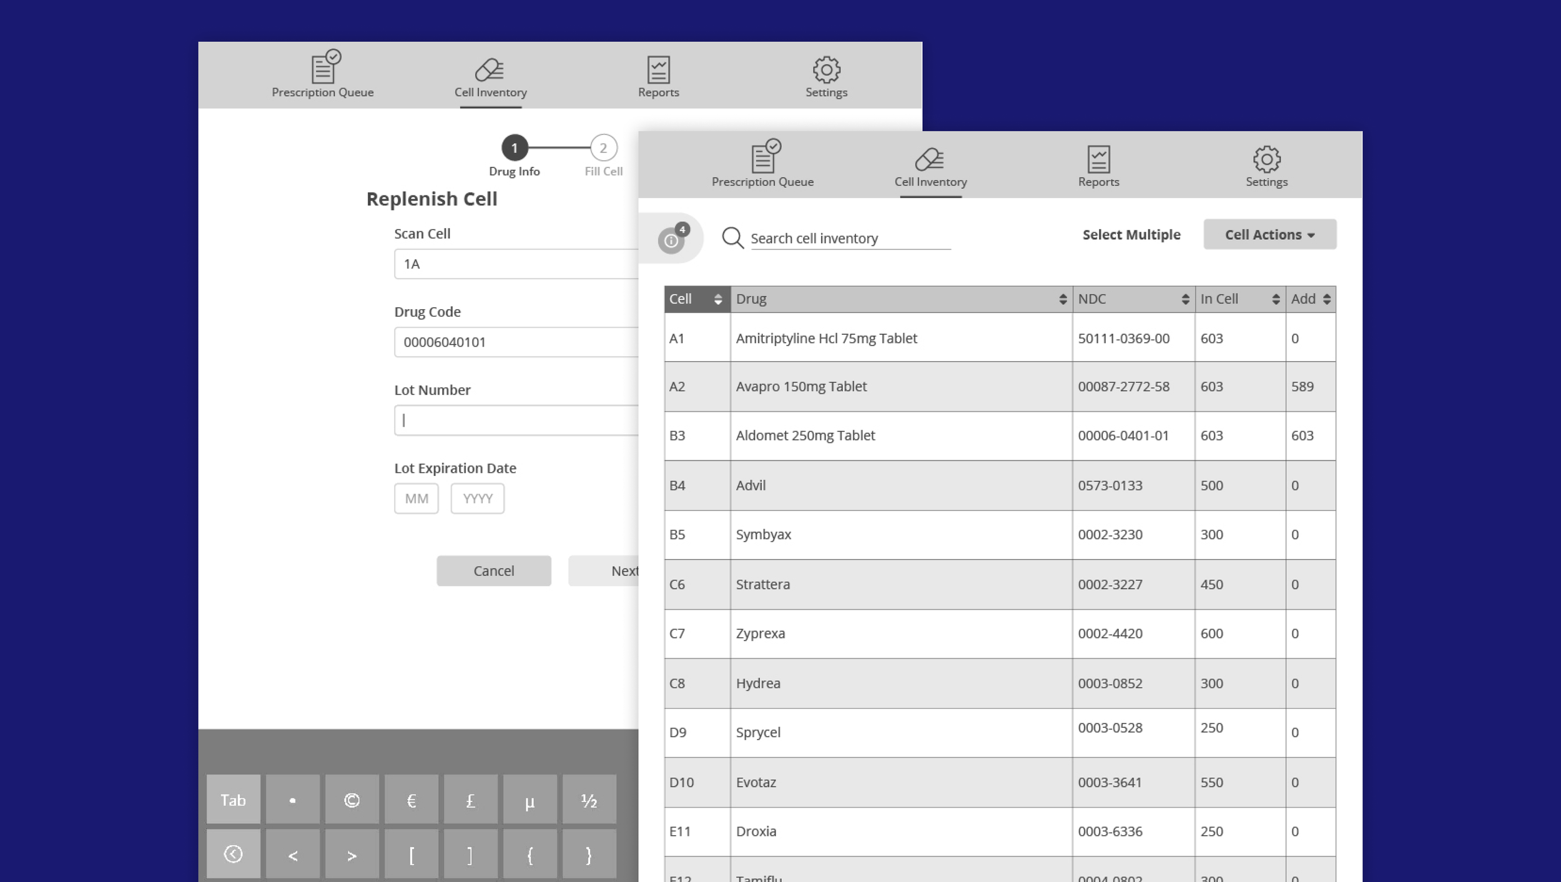Click Cell Inventory pill icon in front window

[x=930, y=159]
